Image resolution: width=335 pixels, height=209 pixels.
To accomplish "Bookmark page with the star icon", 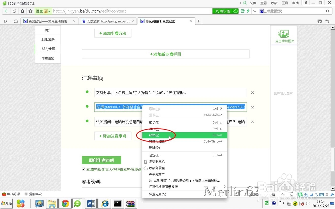I will click(30, 11).
